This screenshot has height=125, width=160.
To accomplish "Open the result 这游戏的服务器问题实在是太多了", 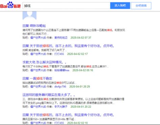I will pos(49,95).
